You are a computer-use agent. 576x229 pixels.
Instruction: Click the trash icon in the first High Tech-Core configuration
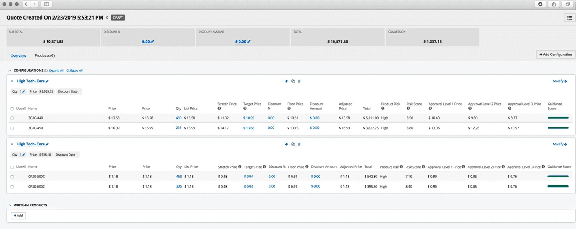[x=299, y=81]
